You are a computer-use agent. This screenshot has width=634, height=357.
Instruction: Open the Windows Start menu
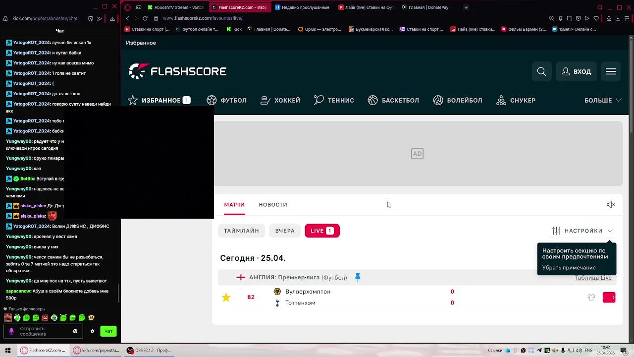[x=7, y=351]
